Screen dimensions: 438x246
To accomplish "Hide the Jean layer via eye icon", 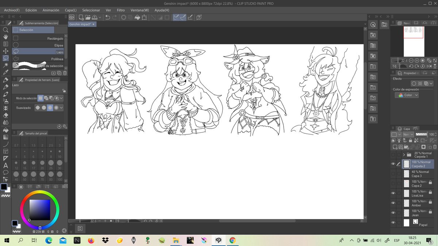I will 393,213.
